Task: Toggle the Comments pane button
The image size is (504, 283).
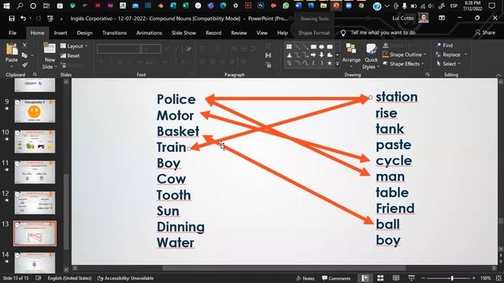Action: [x=336, y=278]
